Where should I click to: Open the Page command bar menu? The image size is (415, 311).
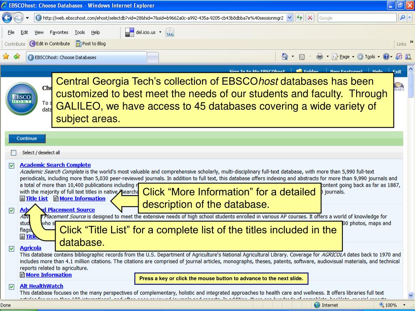(343, 57)
